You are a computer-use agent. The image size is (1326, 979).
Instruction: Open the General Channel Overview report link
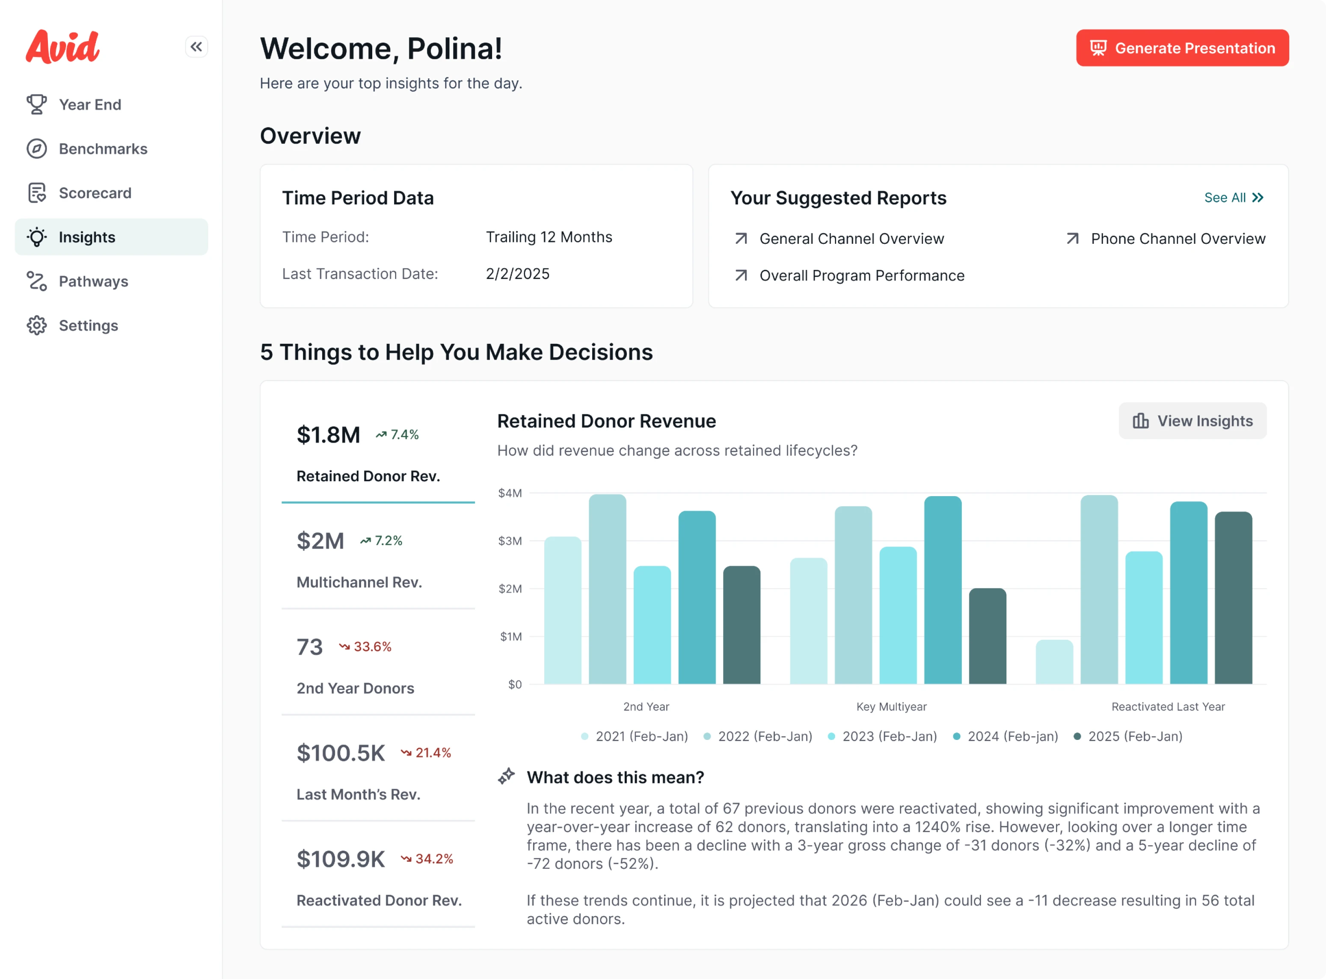tap(851, 239)
